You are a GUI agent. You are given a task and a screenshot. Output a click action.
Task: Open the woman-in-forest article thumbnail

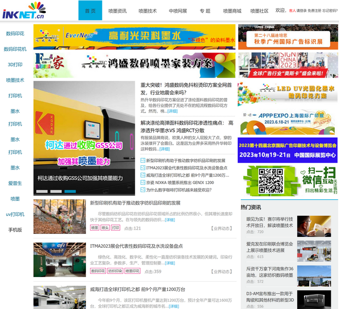(60, 216)
